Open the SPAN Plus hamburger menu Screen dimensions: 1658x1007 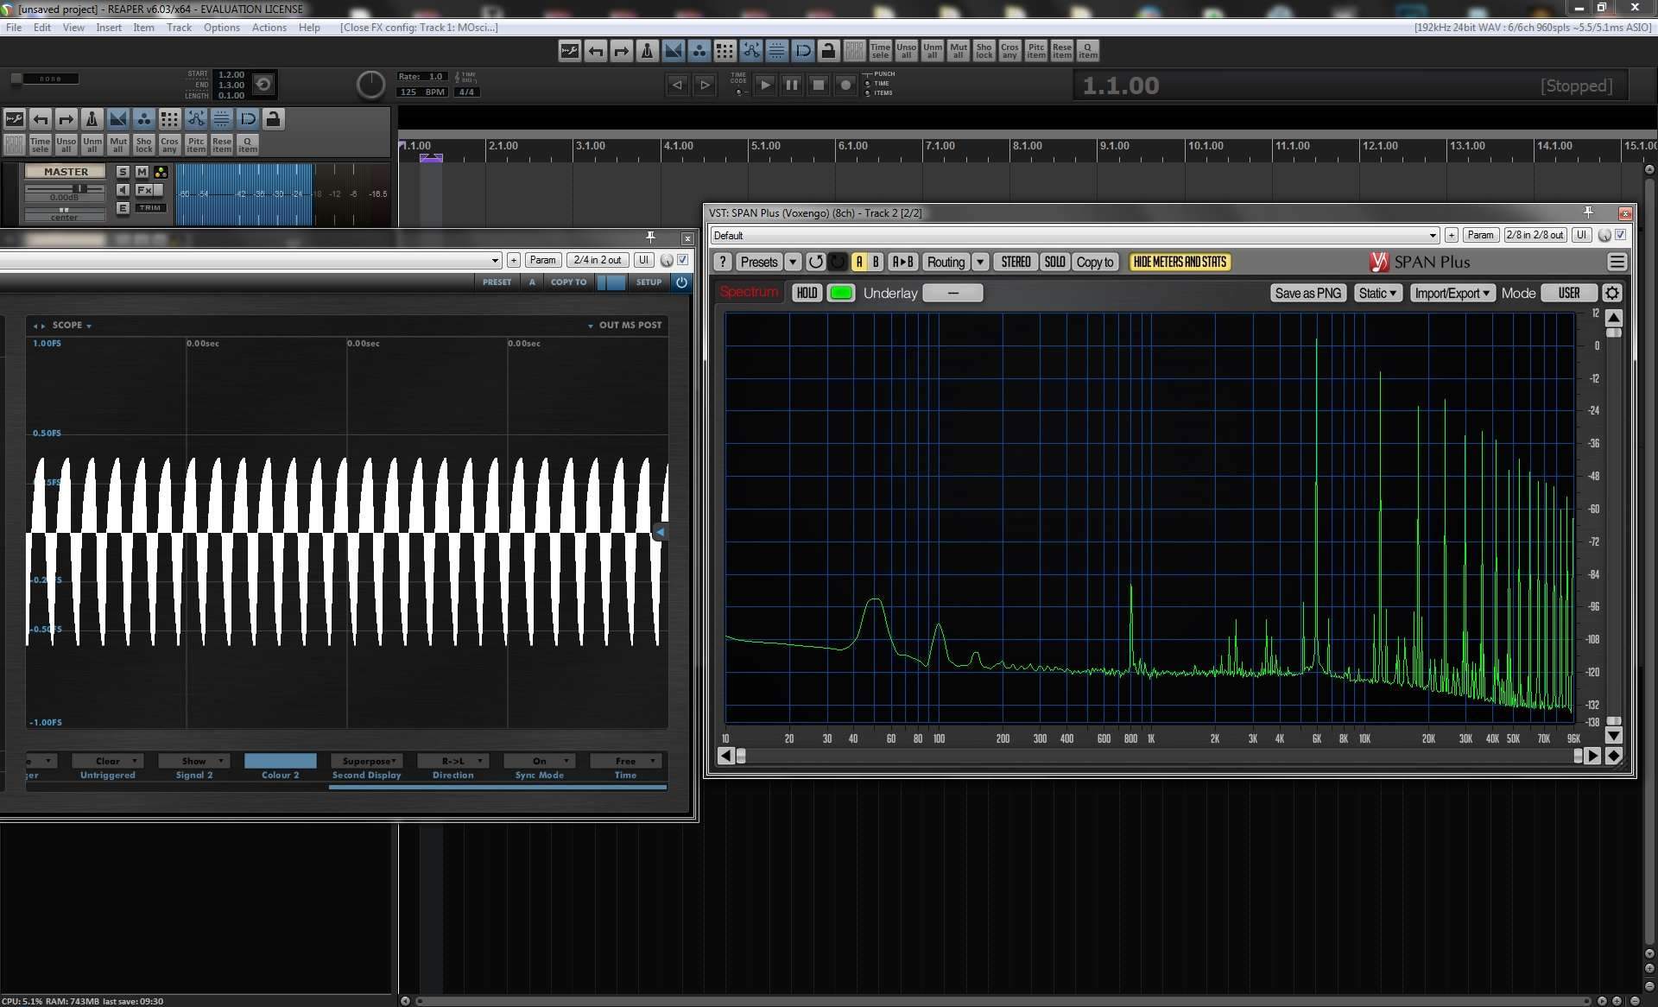(x=1617, y=262)
